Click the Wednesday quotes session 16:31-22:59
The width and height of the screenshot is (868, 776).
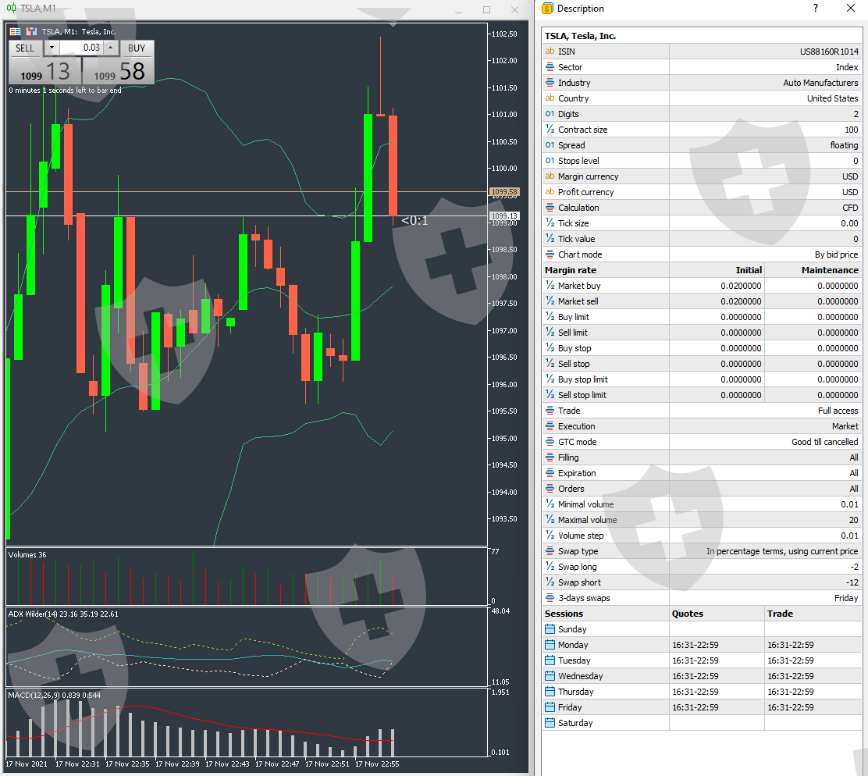coord(695,676)
